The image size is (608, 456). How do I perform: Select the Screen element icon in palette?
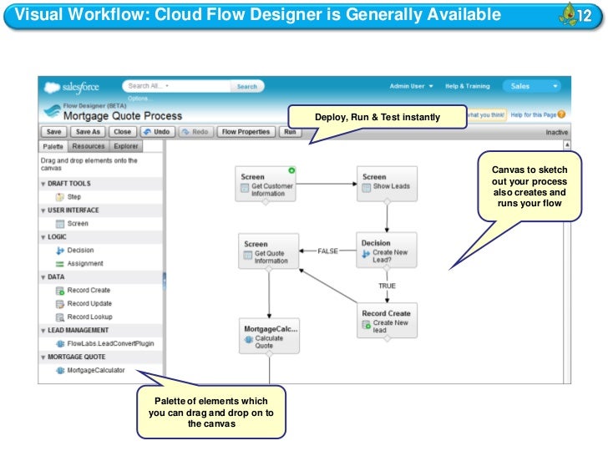click(x=60, y=224)
